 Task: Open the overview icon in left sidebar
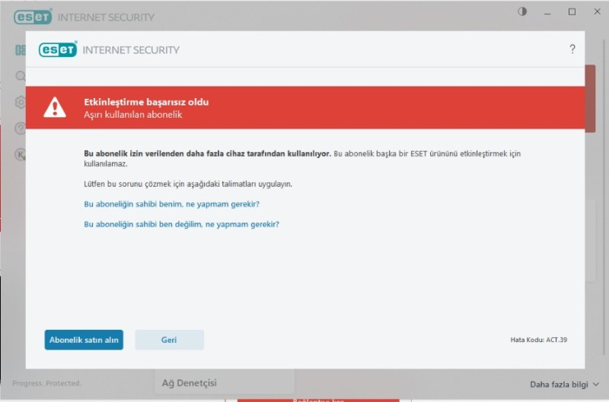coord(20,50)
